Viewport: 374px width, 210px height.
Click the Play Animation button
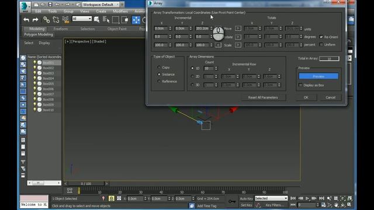click(x=307, y=198)
